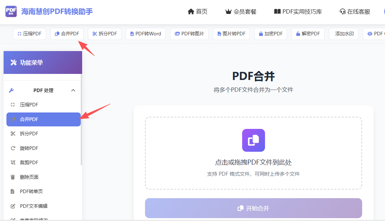Open PDF文本编辑 in the sidebar

pyautogui.click(x=44, y=206)
